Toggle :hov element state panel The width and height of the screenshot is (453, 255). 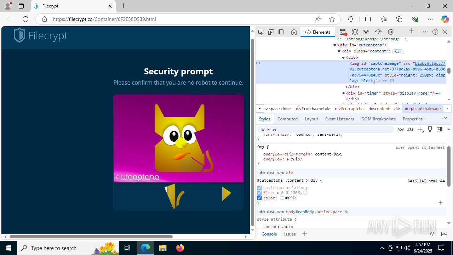[x=400, y=129]
